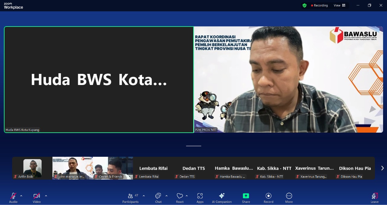Screen dimensions: 387x205
Task: Open the More options menu
Action: click(289, 198)
